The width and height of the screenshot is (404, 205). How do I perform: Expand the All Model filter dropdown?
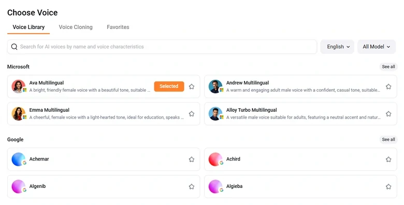click(377, 47)
